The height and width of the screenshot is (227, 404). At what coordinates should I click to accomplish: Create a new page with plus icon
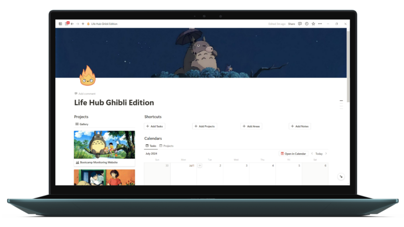(83, 24)
